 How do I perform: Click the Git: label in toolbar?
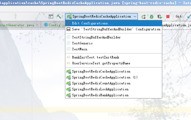pyautogui.click(x=179, y=16)
